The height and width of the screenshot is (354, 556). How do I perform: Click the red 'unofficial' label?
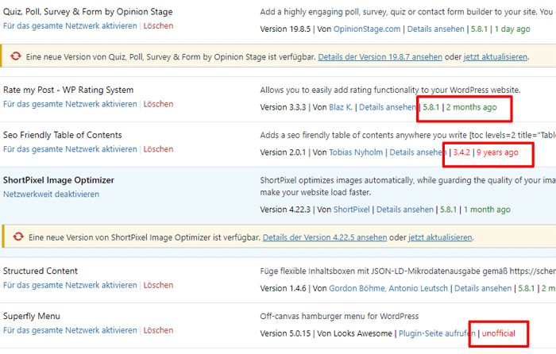(x=498, y=334)
